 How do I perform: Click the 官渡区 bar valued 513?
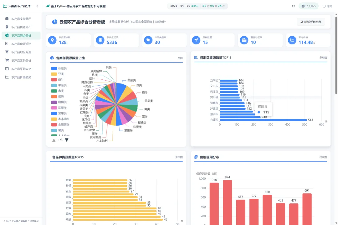(x=263, y=120)
